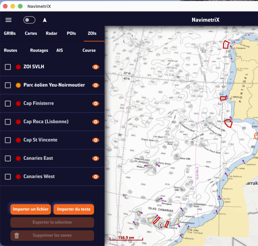Select the Cap St Vincente checkbox
This screenshot has width=258, height=246.
click(8, 140)
